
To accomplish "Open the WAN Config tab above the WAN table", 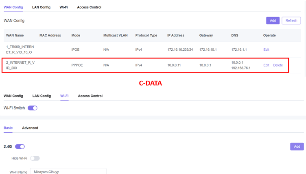I will [13, 7].
